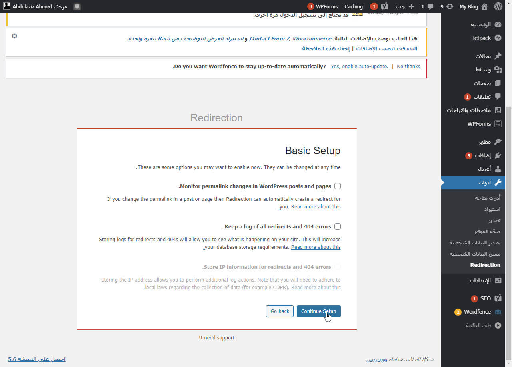Open الرئيسية dashboard menu
The image size is (512, 367).
point(473,24)
